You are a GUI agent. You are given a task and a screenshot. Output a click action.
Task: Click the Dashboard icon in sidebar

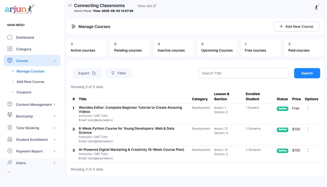(x=10, y=37)
